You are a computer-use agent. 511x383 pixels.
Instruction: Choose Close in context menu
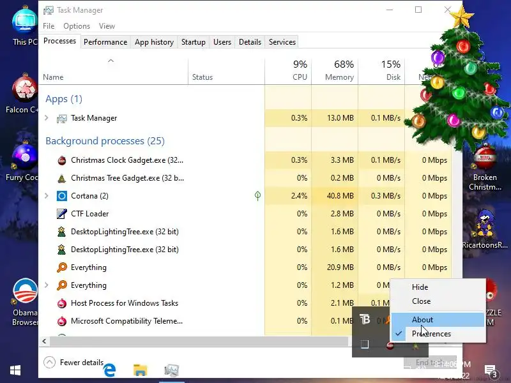pyautogui.click(x=438, y=301)
